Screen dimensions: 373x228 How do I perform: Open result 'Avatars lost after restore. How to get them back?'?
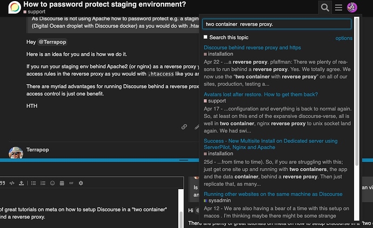261,94
